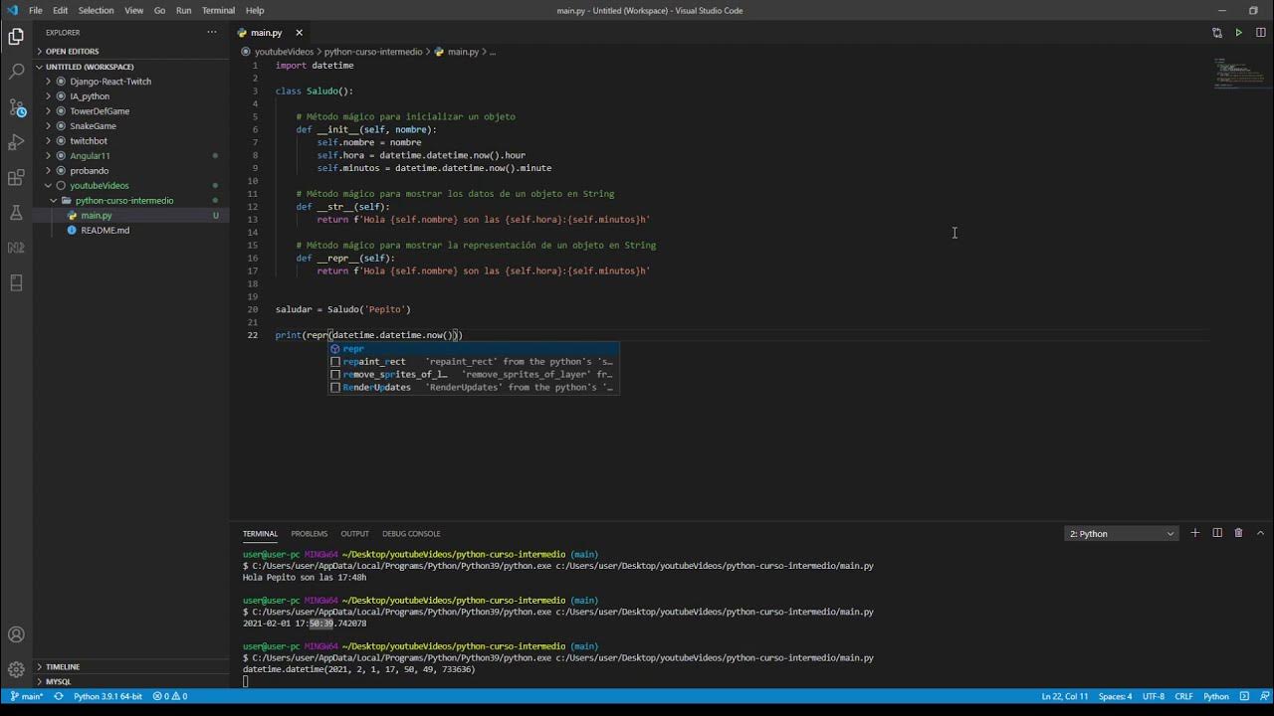Open the File menu

point(36,10)
